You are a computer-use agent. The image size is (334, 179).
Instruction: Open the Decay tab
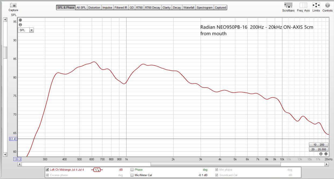coord(177,8)
